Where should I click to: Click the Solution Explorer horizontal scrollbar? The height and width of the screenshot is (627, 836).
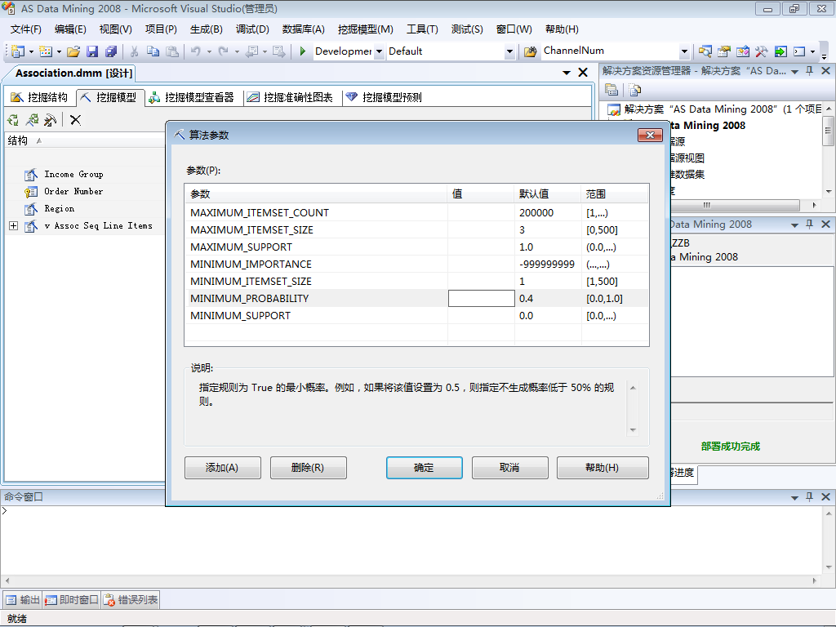(x=736, y=205)
